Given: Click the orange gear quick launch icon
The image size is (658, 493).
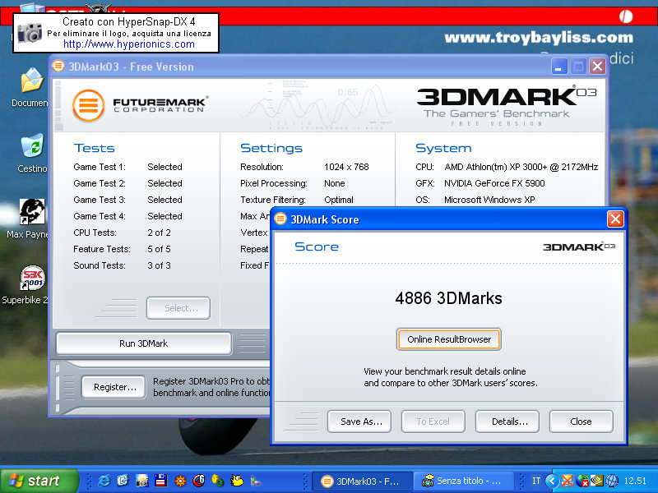Looking at the screenshot, I should [x=180, y=481].
